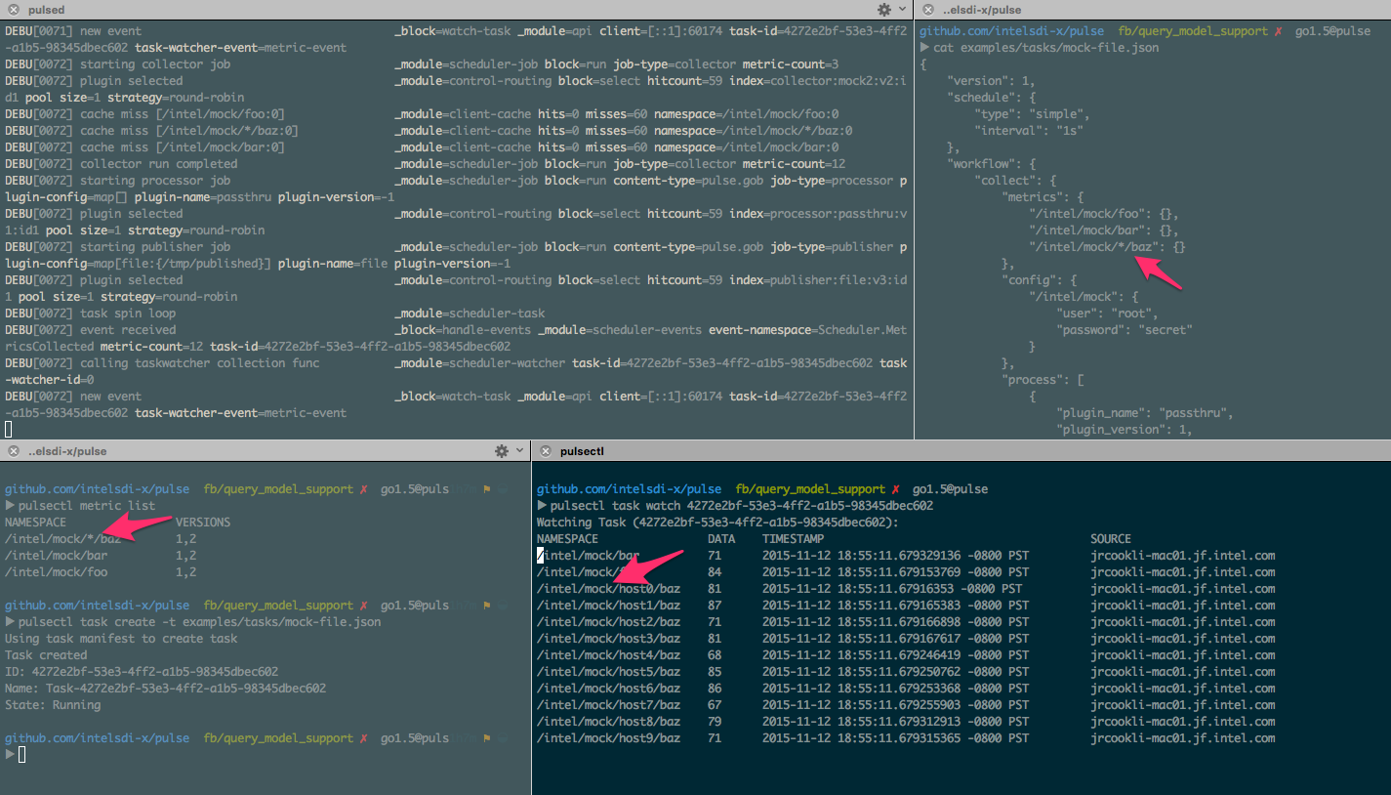The width and height of the screenshot is (1391, 795).
Task: Click the 'pulsectl metric list' command
Action: [x=87, y=506]
